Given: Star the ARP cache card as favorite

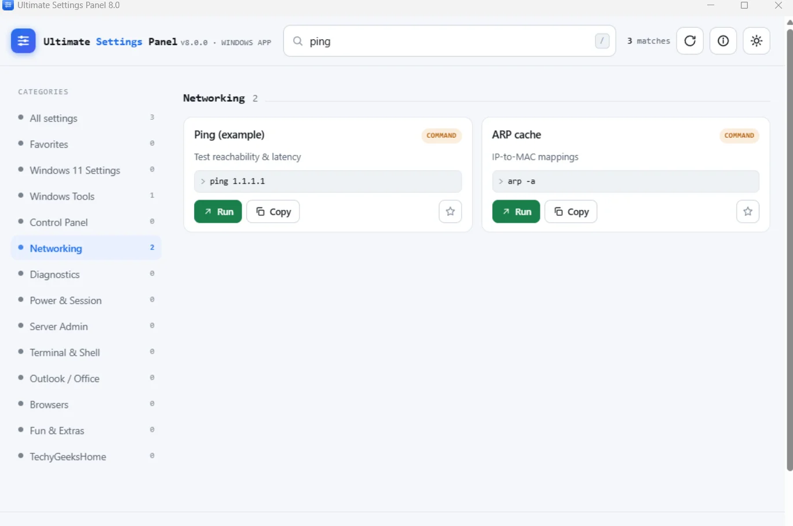Looking at the screenshot, I should pos(748,212).
